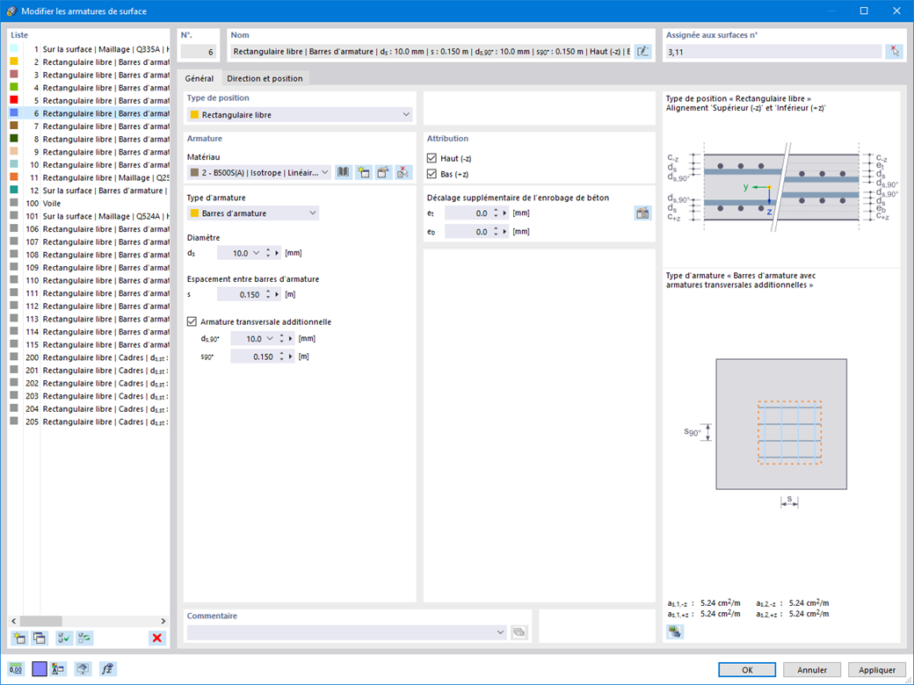Copy the selected surface reinforcement entry

[x=40, y=638]
